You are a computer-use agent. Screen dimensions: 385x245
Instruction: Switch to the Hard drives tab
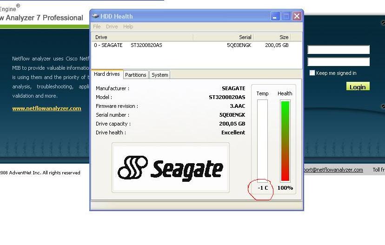pos(107,74)
